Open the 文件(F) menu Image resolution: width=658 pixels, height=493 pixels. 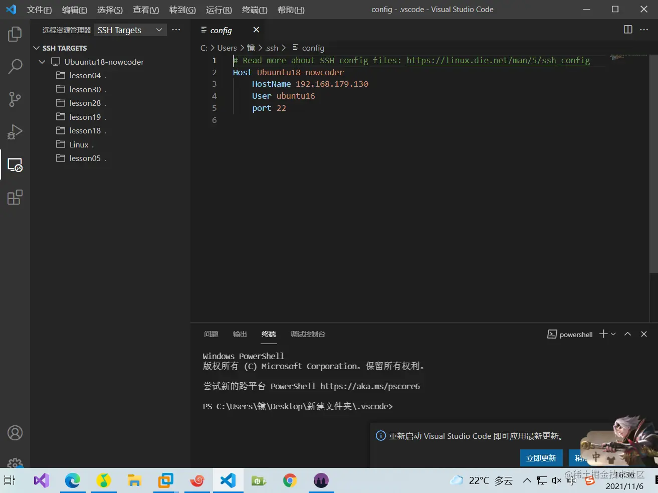(x=40, y=10)
